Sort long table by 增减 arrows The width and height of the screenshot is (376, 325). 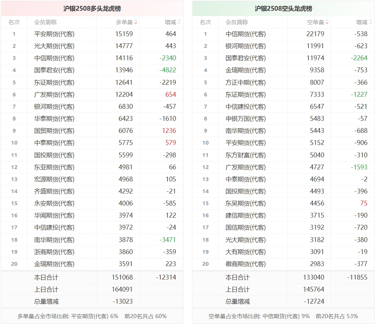[179, 22]
